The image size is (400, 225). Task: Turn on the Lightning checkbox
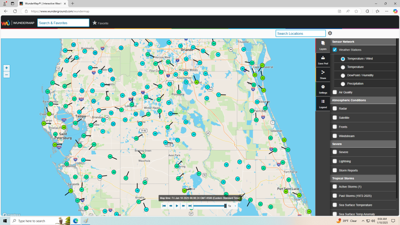click(335, 161)
